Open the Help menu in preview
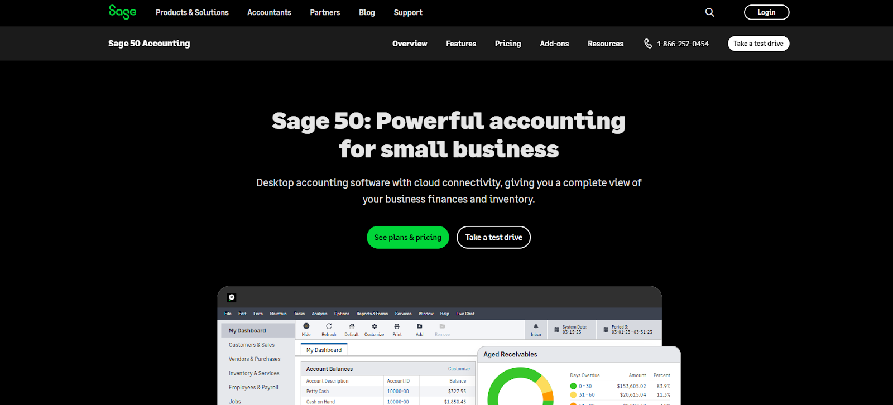Viewport: 893px width, 405px height. click(x=444, y=314)
